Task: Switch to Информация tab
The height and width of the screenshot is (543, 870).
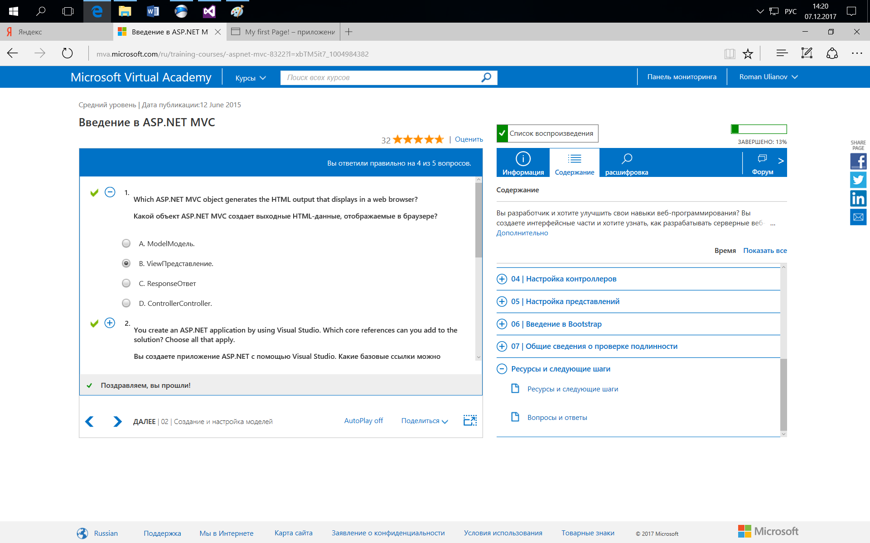Action: coord(523,162)
